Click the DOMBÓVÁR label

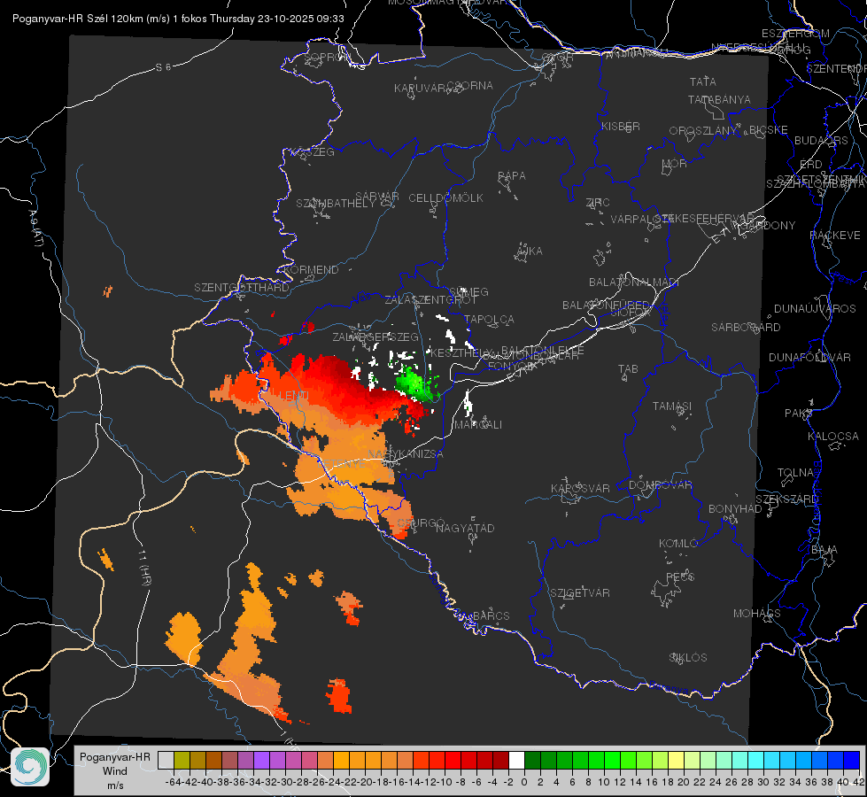(660, 485)
